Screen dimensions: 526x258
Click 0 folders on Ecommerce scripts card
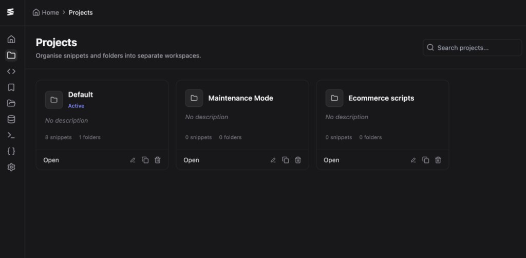pyautogui.click(x=370, y=137)
